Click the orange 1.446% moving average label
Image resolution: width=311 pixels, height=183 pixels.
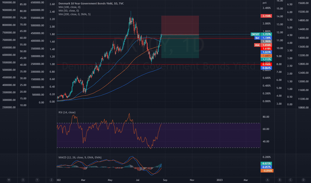pos(266,56)
